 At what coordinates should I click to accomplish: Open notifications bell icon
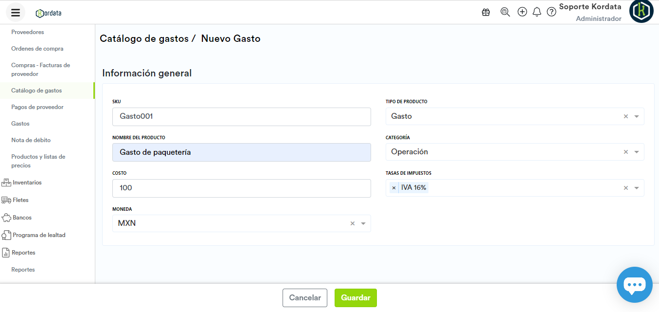tap(537, 12)
